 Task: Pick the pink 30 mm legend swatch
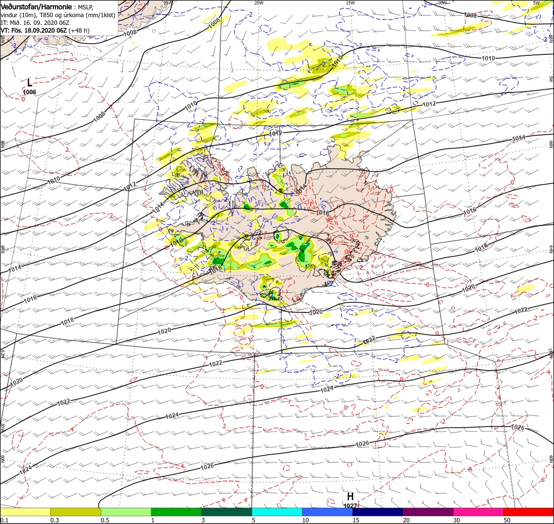click(479, 512)
